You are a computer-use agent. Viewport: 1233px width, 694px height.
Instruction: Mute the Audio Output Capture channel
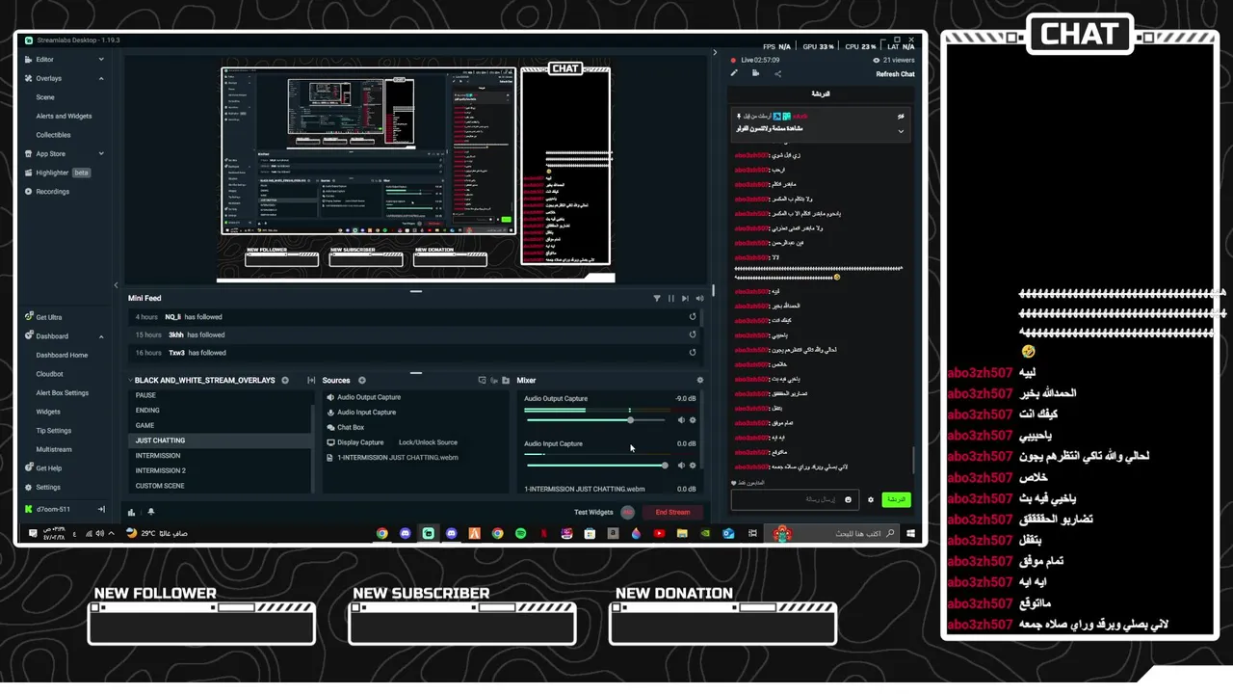(x=681, y=420)
